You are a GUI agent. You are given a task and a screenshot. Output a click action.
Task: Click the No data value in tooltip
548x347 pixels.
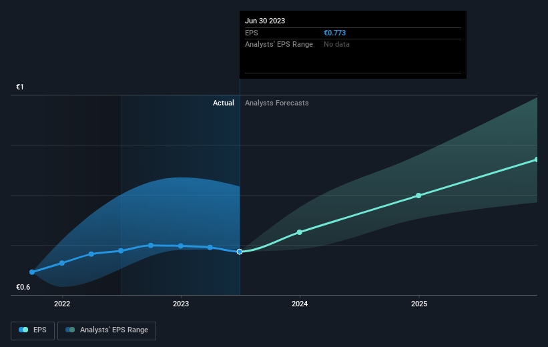click(336, 44)
